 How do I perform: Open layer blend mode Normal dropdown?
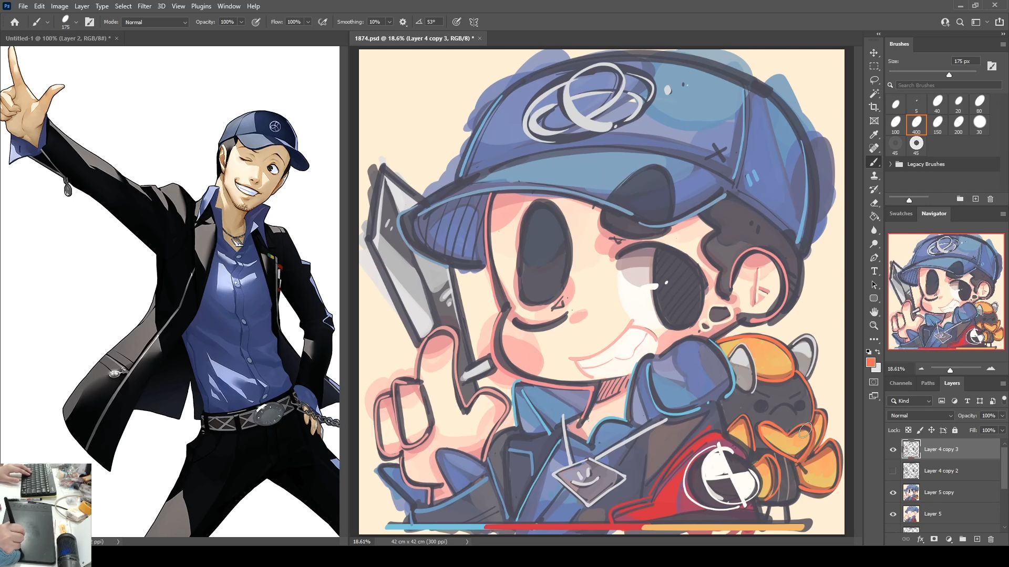click(x=921, y=415)
